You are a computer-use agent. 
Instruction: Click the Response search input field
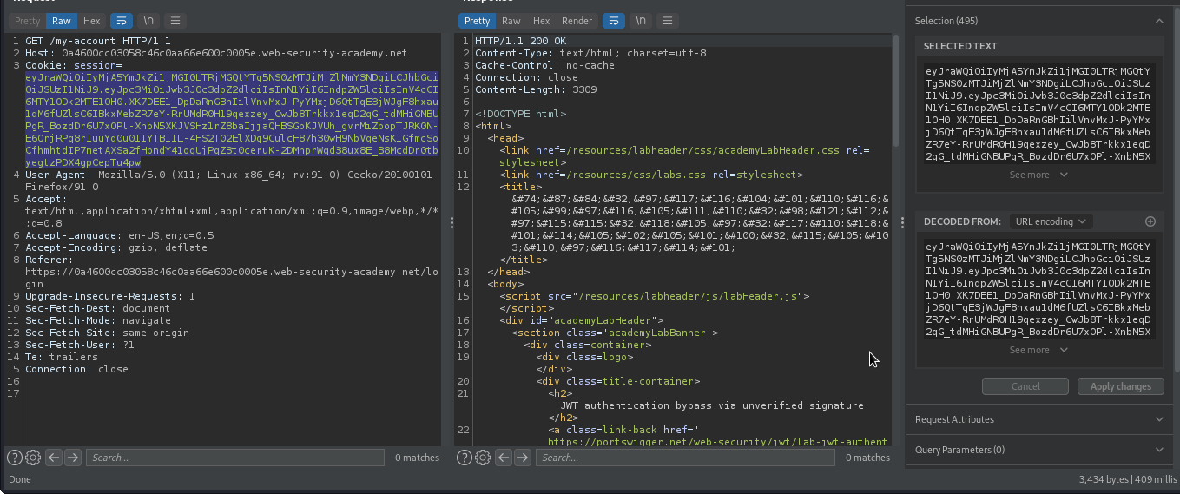click(684, 458)
